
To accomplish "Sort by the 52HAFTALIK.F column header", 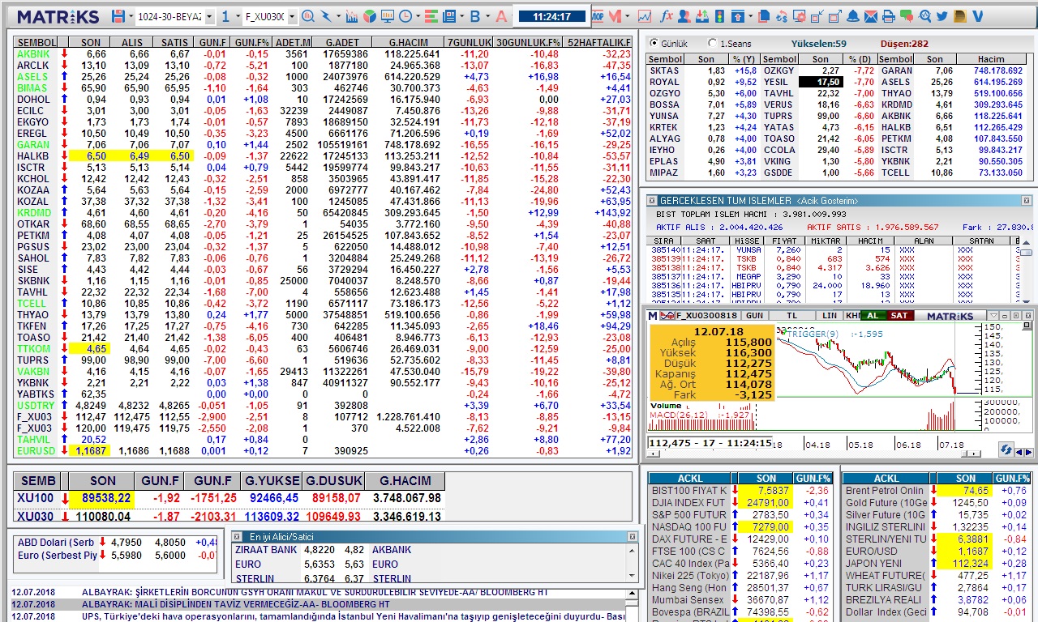I will click(599, 42).
